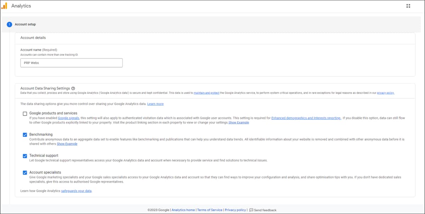Click the help icon beside Account Data Sharing Settings
This screenshot has width=425, height=214.
[x=73, y=88]
